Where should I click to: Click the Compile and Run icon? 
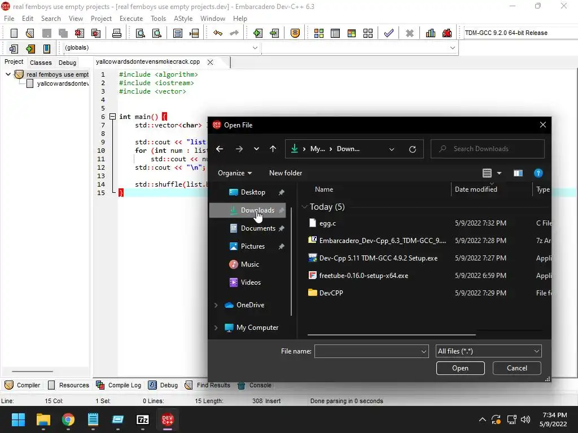pyautogui.click(x=352, y=33)
